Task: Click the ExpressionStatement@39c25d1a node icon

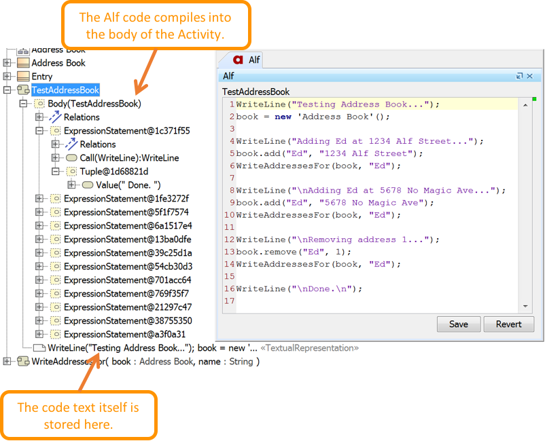Action: pos(55,253)
